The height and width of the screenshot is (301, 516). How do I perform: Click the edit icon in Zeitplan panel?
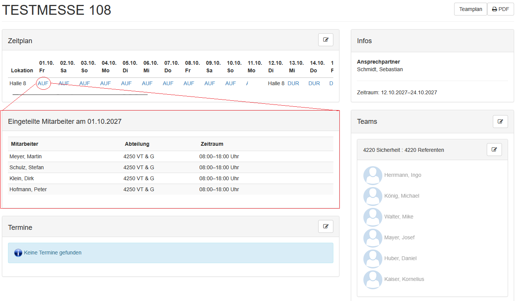coord(325,40)
